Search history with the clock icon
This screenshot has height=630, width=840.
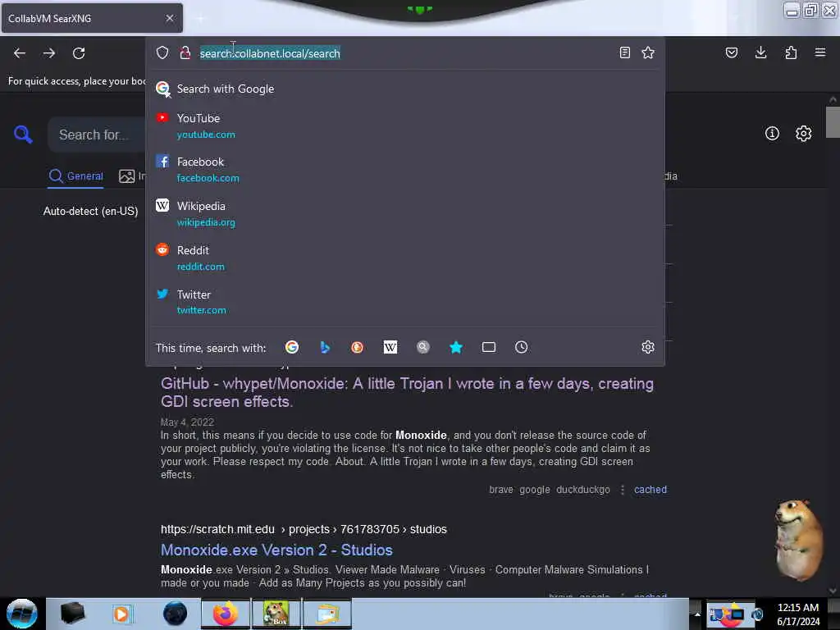tap(521, 347)
